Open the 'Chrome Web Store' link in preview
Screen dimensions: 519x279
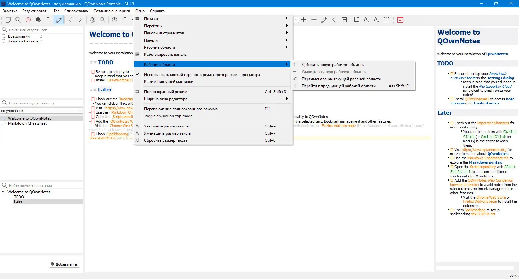click(491, 197)
